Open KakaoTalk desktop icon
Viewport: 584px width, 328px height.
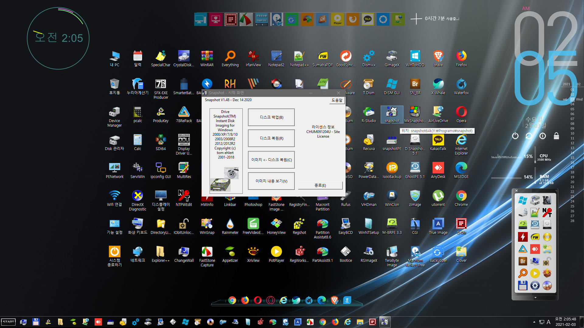coord(438,142)
